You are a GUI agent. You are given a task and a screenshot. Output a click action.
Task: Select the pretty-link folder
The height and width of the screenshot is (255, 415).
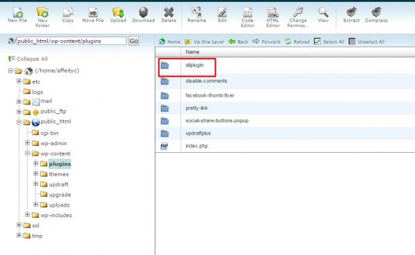coord(285,108)
